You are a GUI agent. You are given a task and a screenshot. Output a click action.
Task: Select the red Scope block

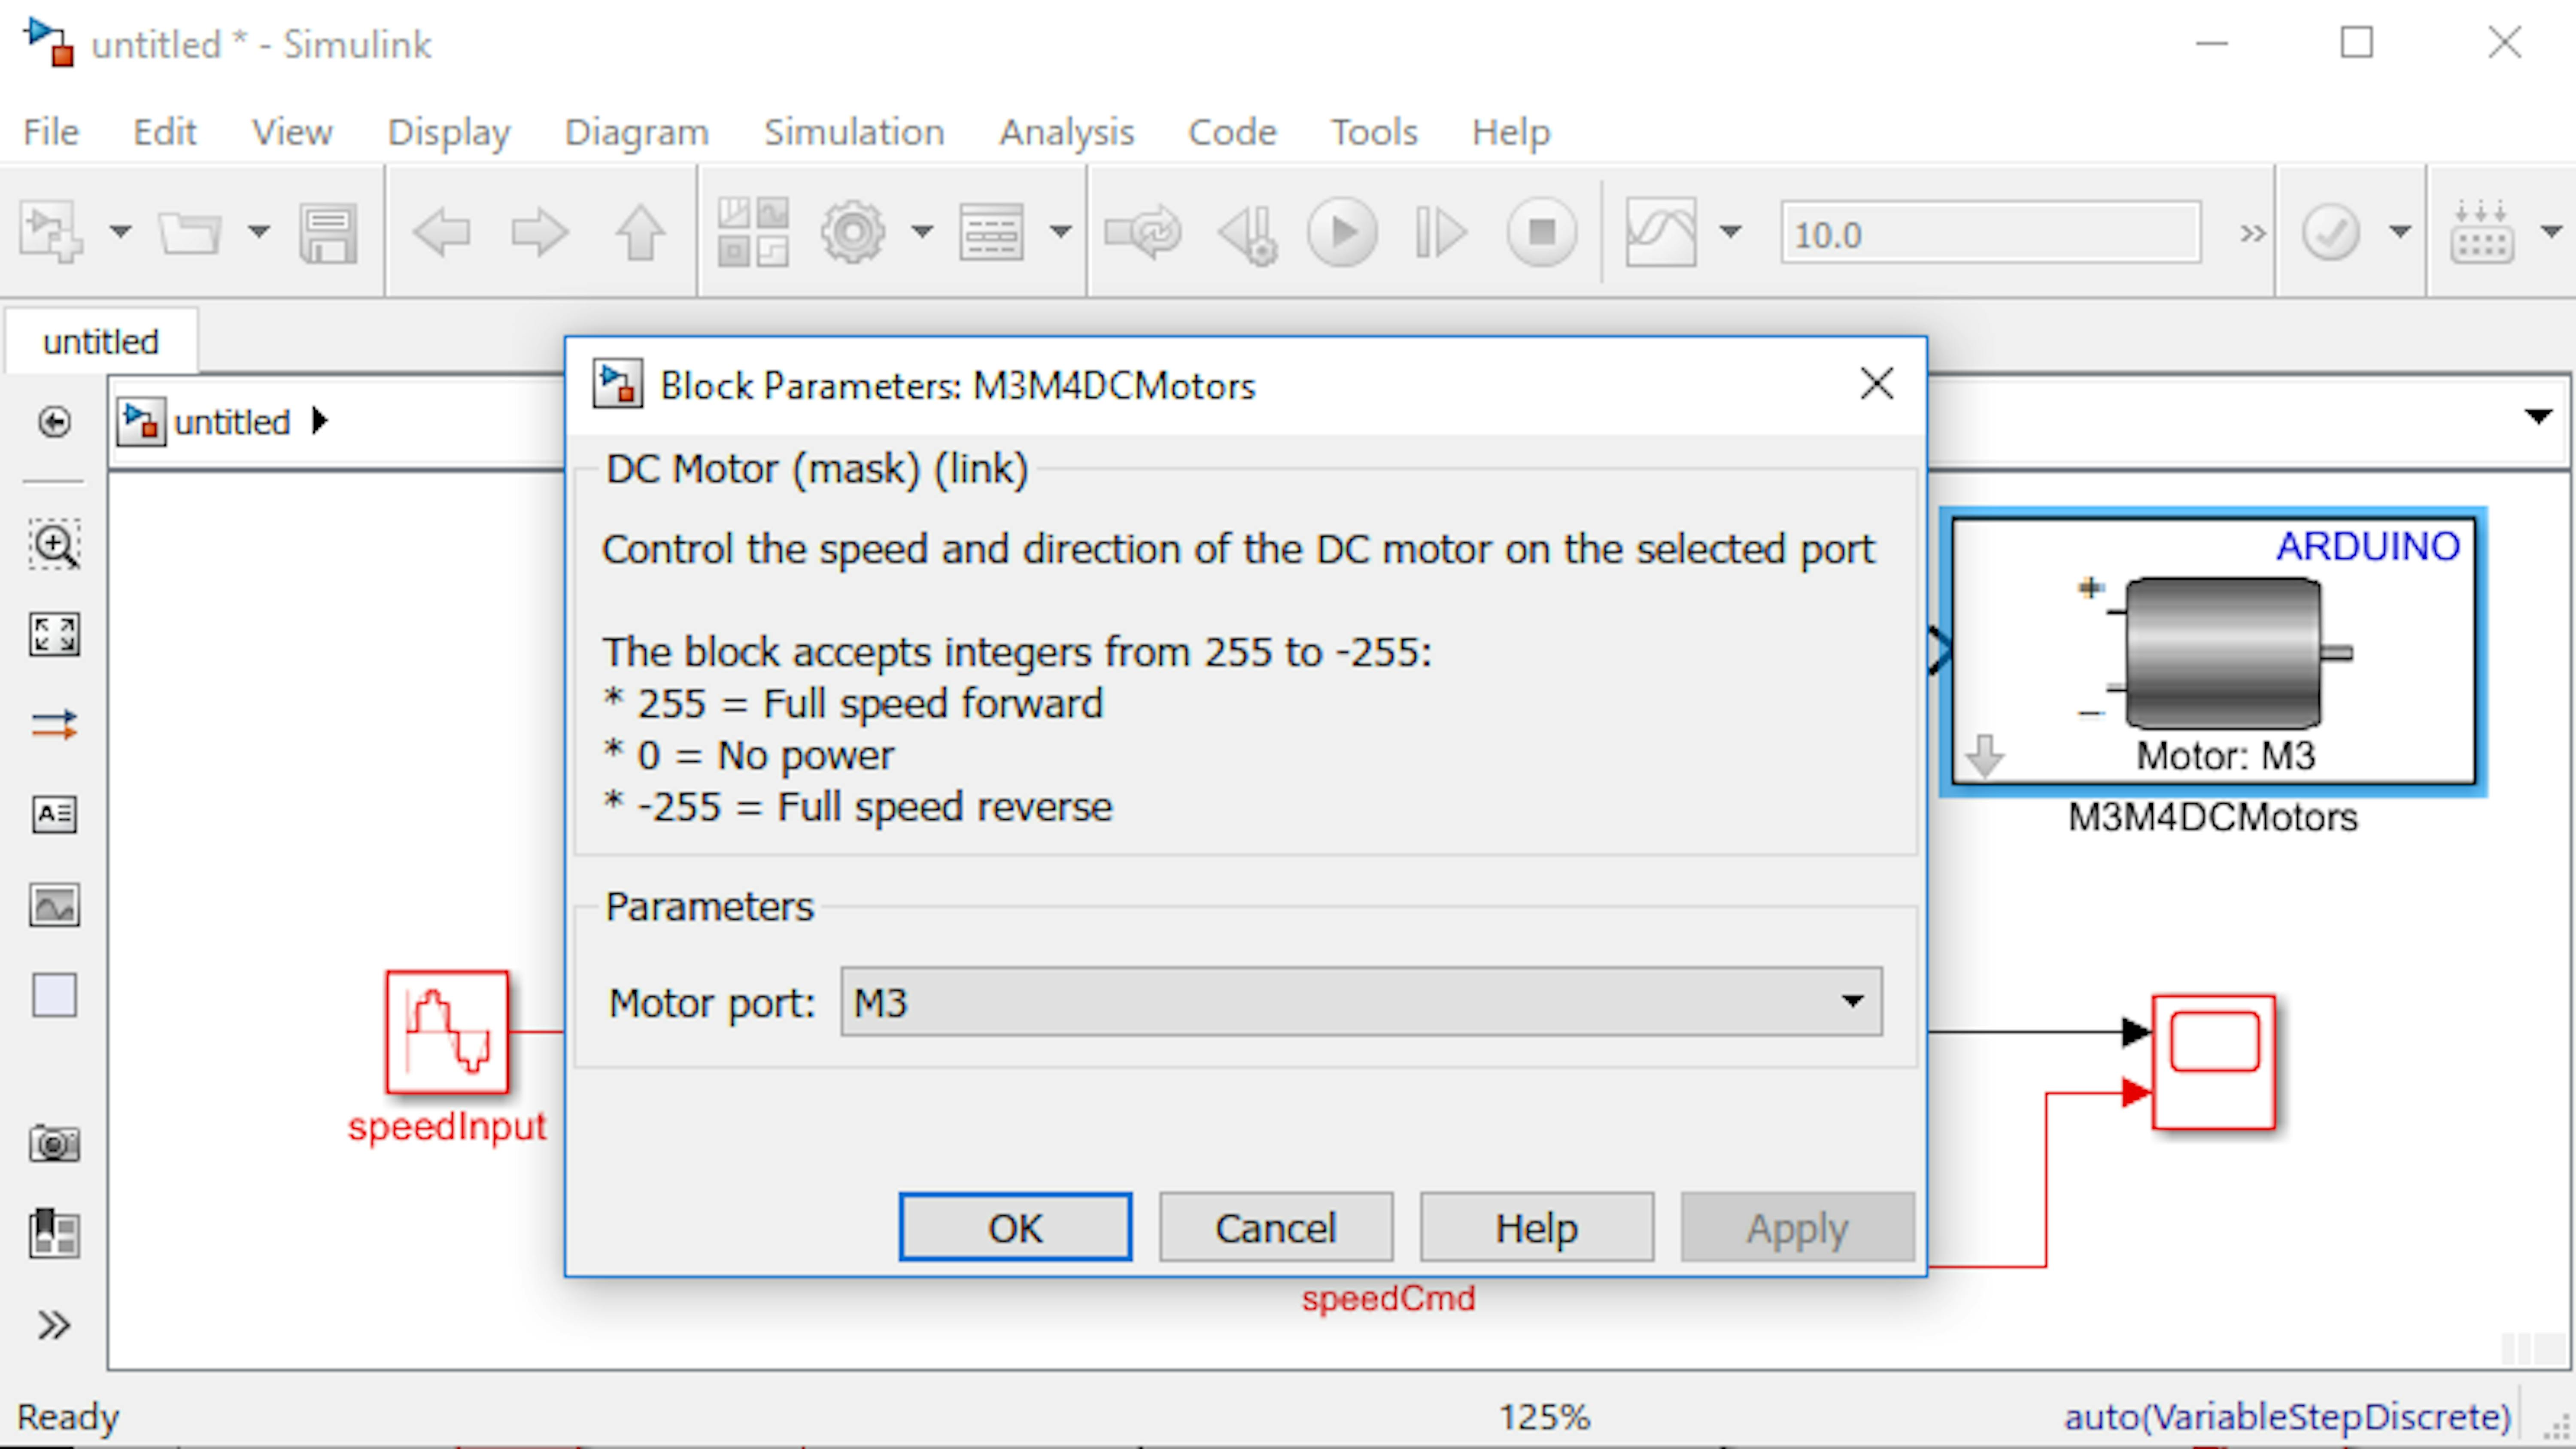click(2214, 1062)
